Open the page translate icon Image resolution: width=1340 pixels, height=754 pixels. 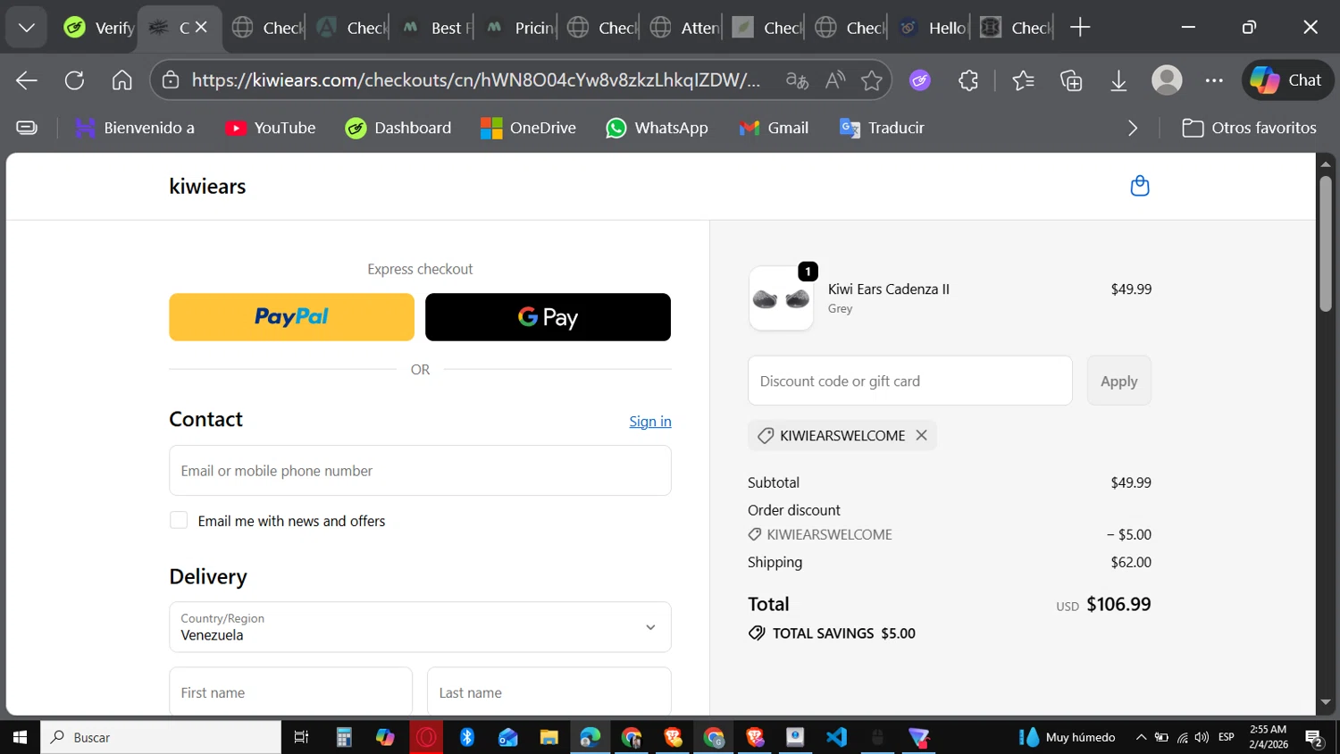[x=797, y=80]
